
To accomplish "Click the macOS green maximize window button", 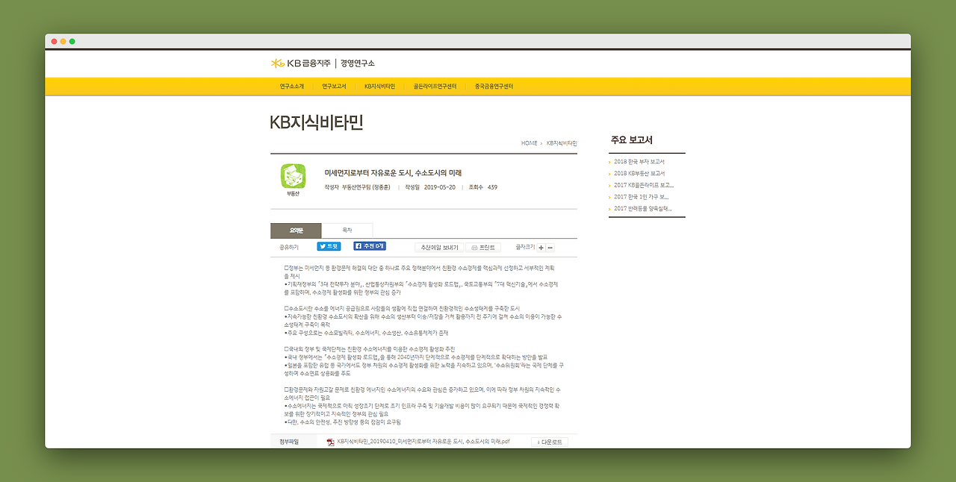I will [72, 41].
